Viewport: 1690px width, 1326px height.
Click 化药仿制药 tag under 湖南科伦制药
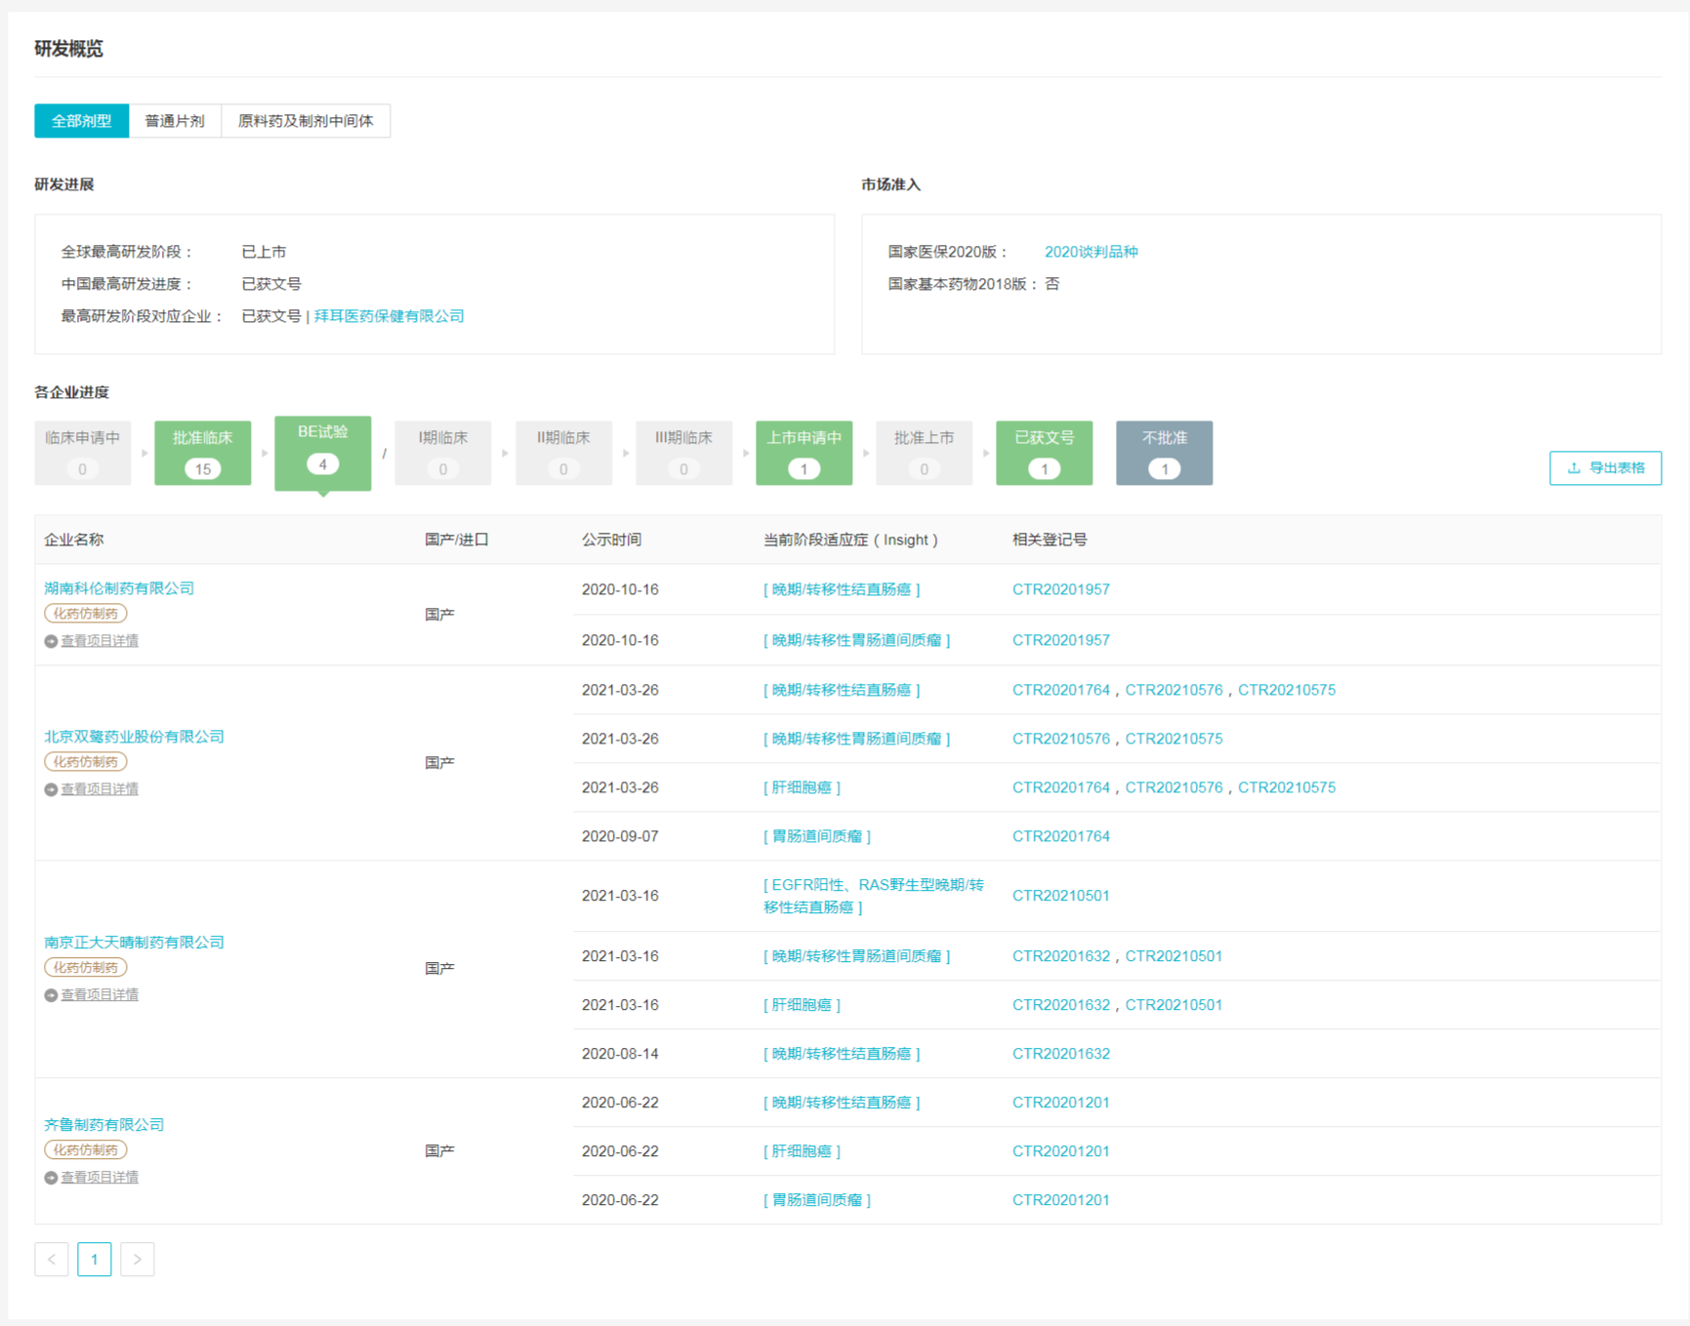(x=86, y=614)
